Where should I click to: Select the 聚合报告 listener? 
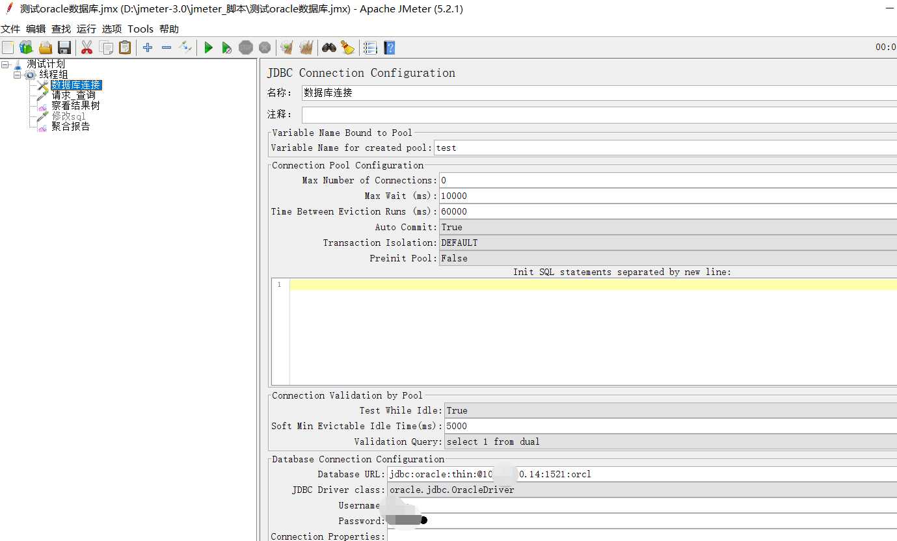coord(71,126)
